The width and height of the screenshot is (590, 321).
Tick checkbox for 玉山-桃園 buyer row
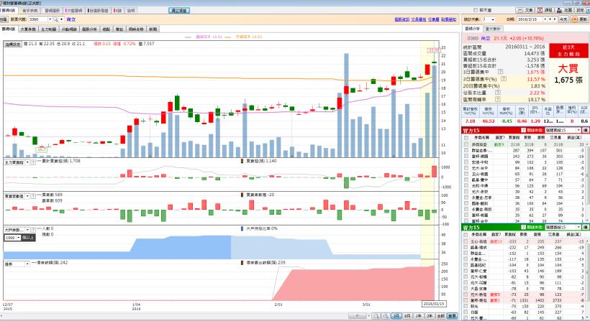tap(466, 174)
